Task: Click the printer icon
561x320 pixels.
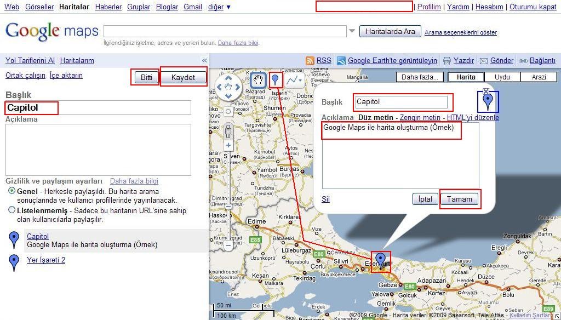Action: click(447, 61)
